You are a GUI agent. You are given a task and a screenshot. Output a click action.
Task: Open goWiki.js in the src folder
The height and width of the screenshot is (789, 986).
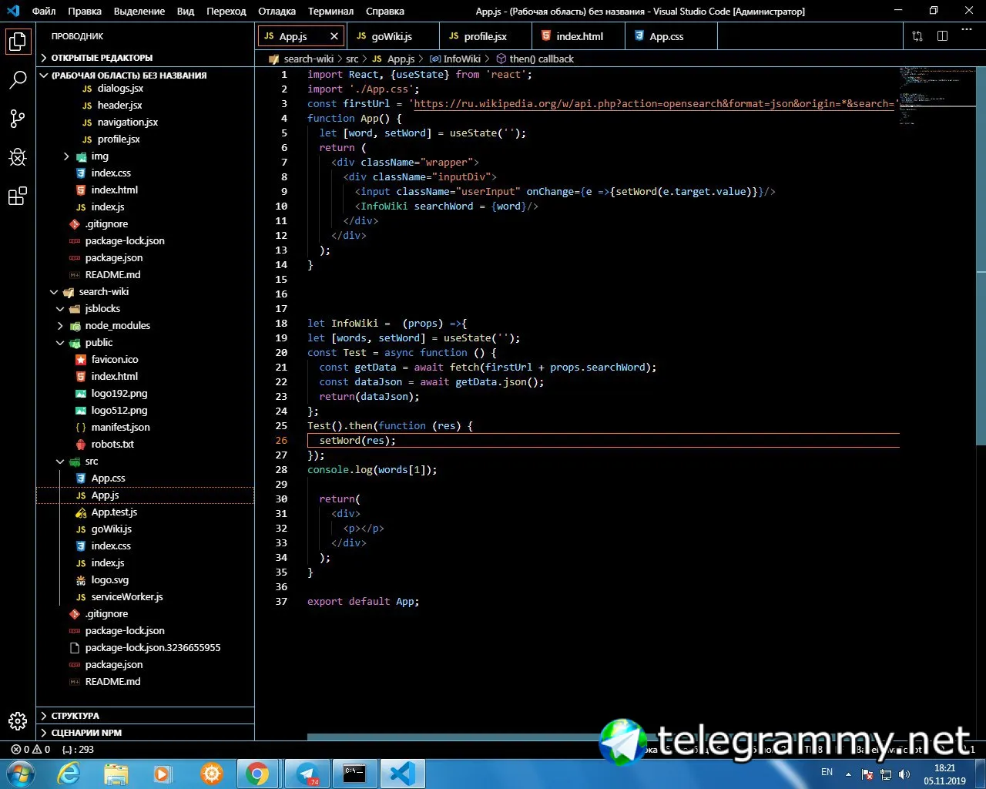coord(111,529)
